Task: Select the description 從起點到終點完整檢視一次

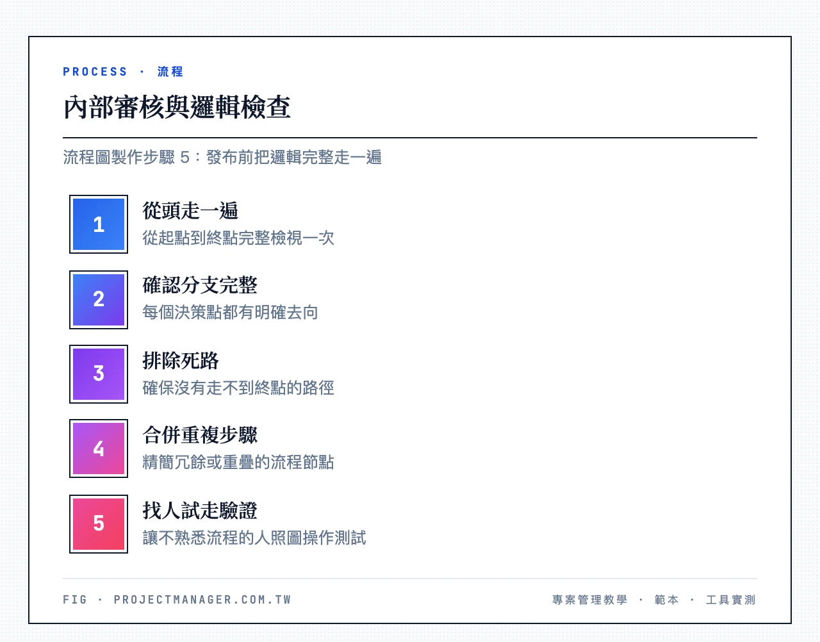Action: click(x=238, y=238)
